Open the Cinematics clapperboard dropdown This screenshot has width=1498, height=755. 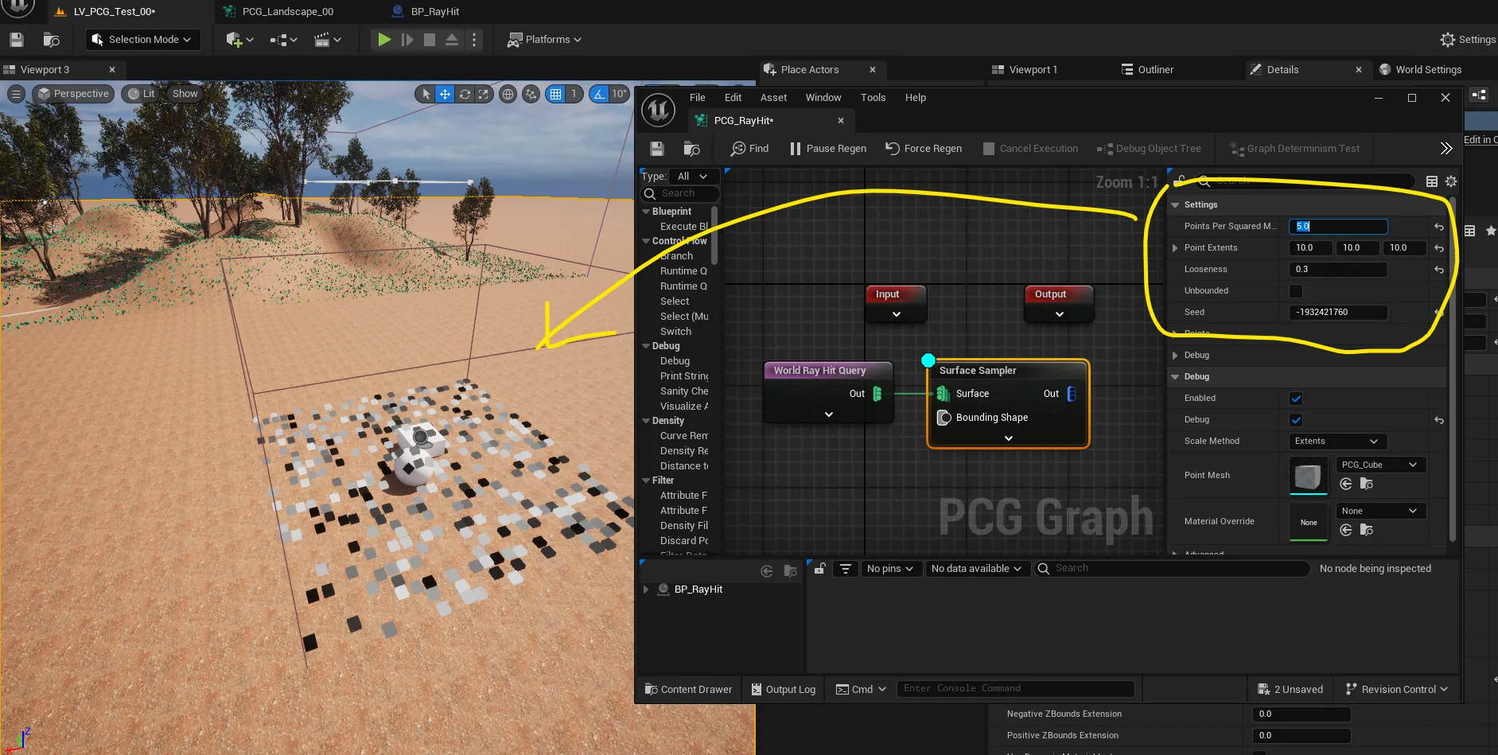coord(328,40)
